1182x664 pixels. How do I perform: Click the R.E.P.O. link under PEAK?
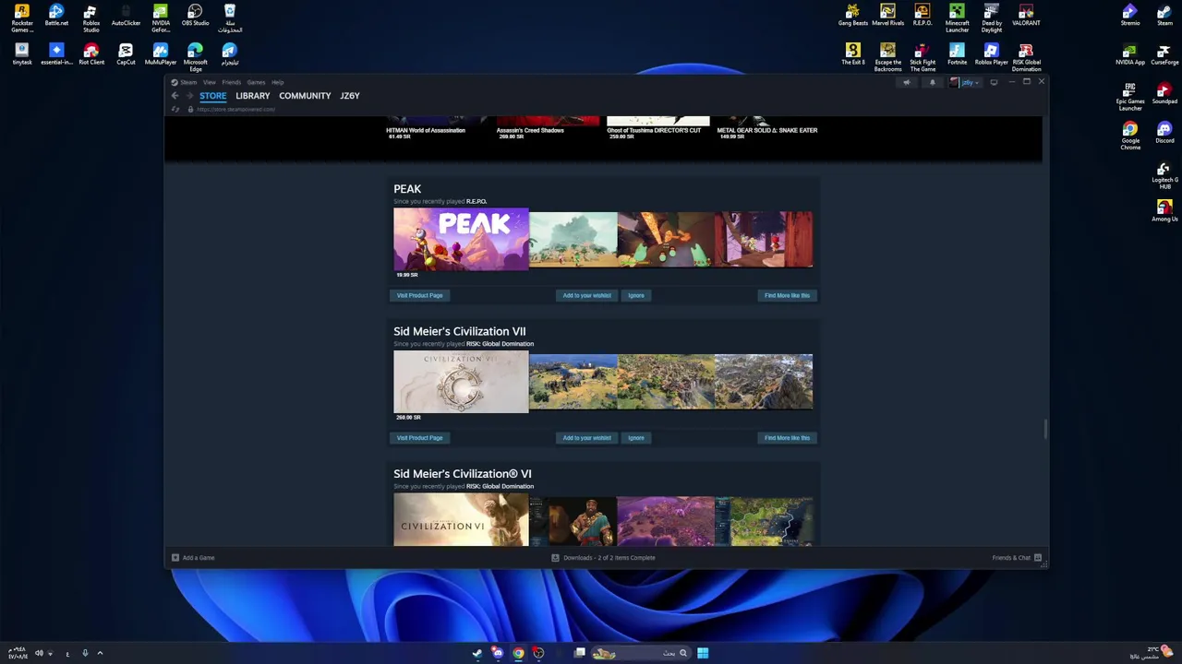coord(476,201)
